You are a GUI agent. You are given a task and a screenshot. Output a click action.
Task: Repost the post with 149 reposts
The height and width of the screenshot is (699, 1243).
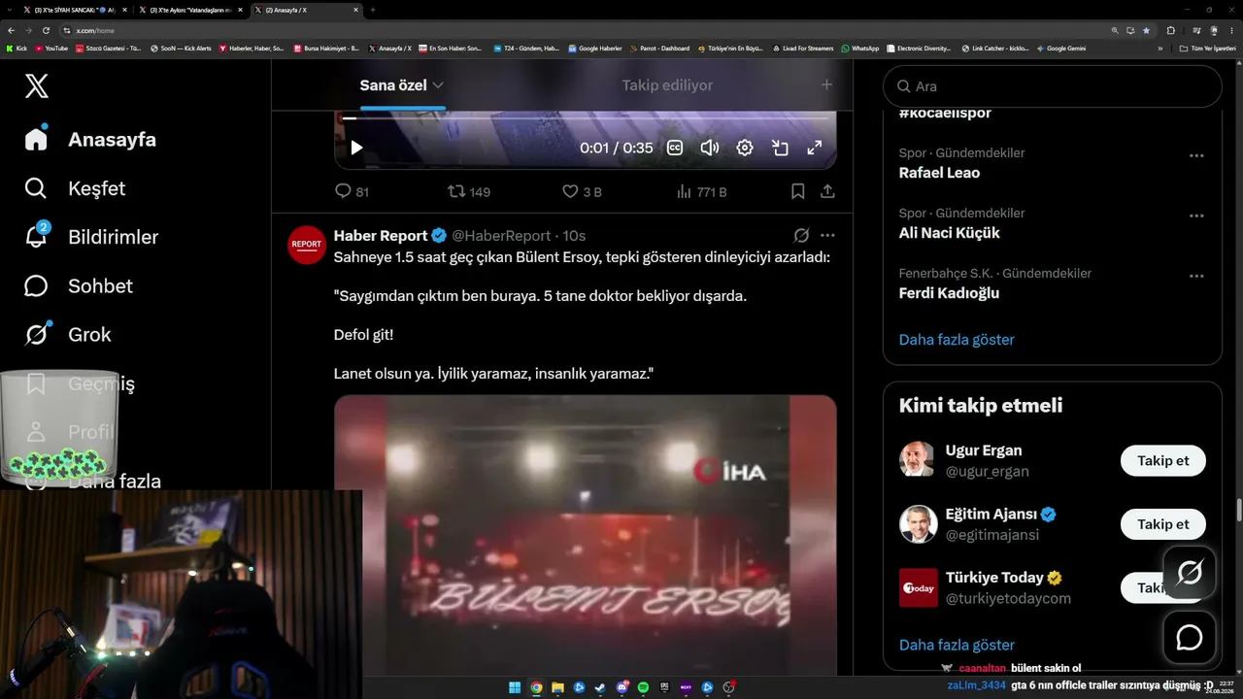pyautogui.click(x=468, y=192)
